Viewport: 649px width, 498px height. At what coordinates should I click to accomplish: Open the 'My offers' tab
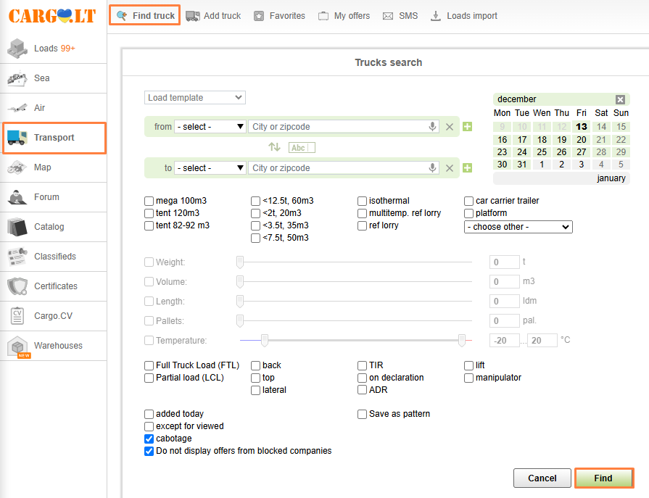pos(344,16)
